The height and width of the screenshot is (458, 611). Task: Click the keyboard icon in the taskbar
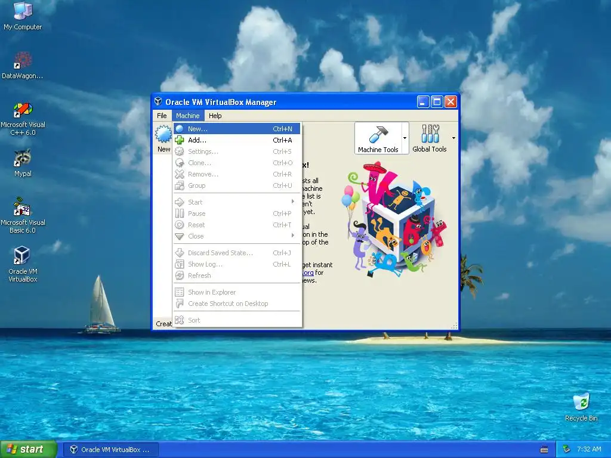544,450
